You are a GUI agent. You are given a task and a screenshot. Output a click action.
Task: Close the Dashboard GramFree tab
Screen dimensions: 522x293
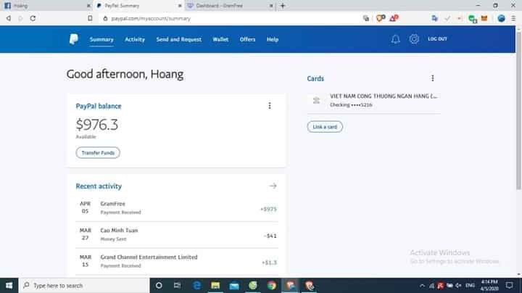(271, 6)
